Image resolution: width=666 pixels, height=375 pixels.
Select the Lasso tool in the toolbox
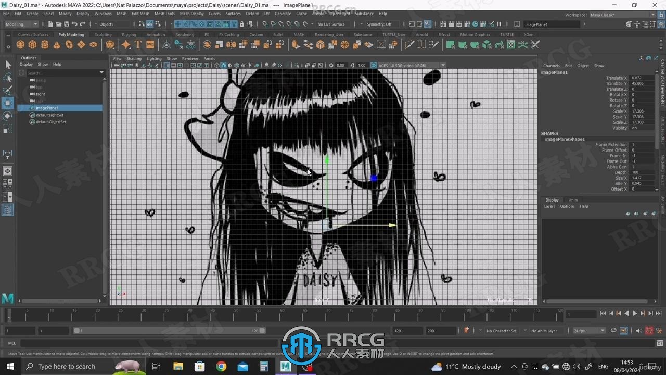(x=8, y=78)
